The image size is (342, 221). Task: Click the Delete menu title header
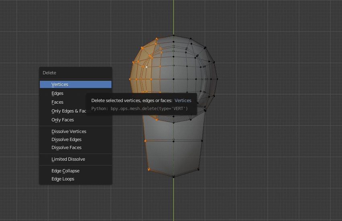coord(50,73)
